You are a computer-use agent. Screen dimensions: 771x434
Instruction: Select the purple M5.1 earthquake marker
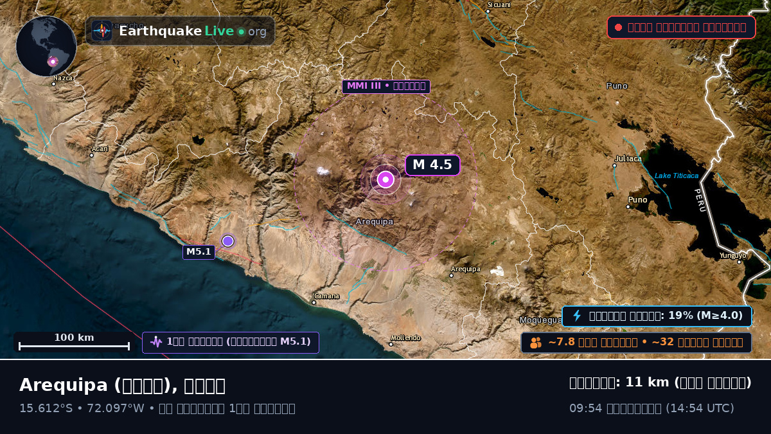pyautogui.click(x=227, y=240)
